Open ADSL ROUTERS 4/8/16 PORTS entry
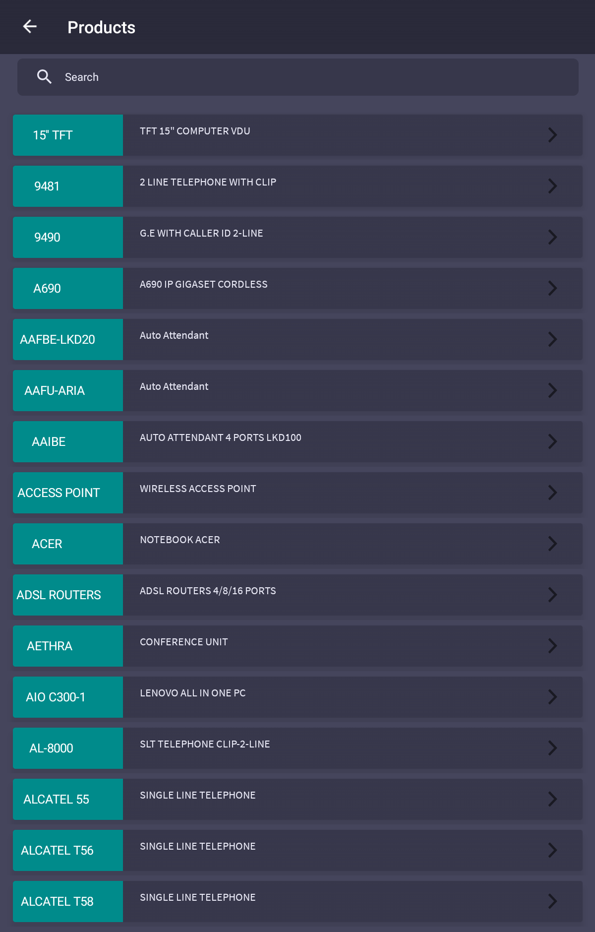The height and width of the screenshot is (932, 595). coord(297,595)
